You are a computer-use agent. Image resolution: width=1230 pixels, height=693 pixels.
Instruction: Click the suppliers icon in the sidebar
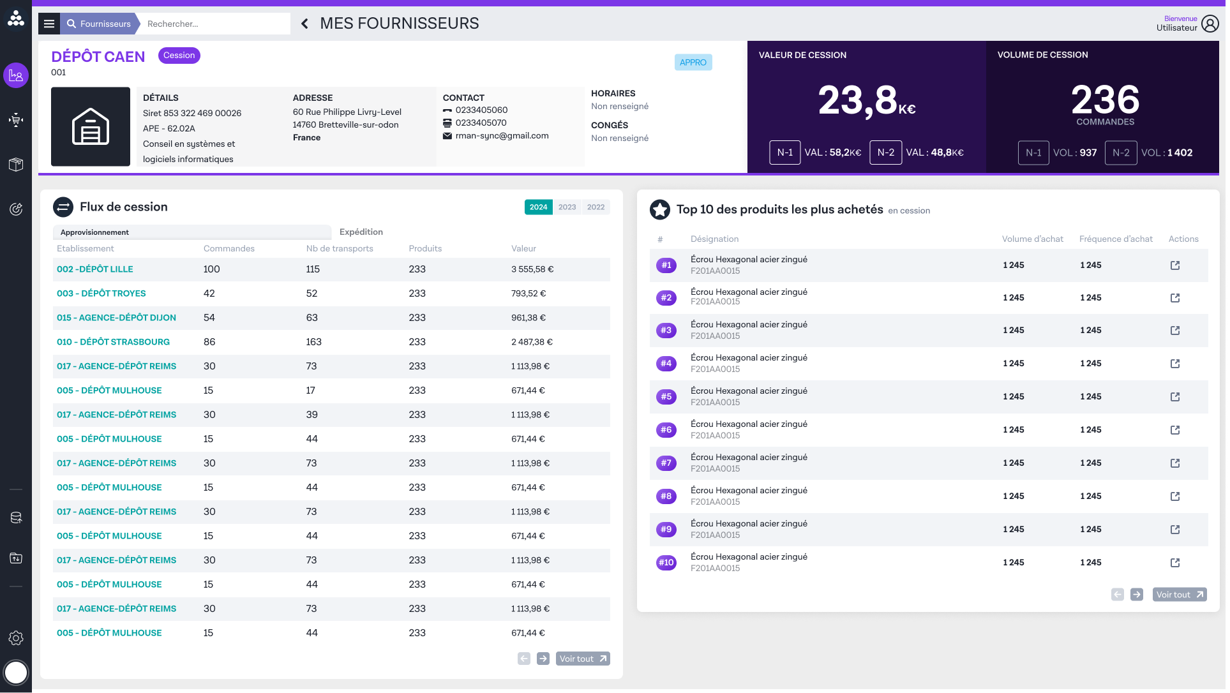click(16, 75)
